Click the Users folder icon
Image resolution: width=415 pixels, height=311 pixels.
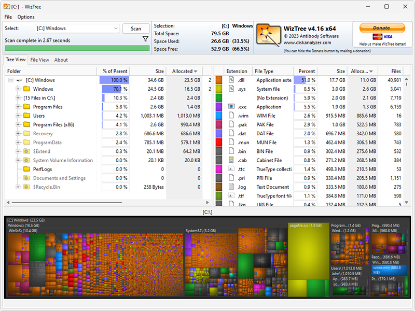coord(26,116)
